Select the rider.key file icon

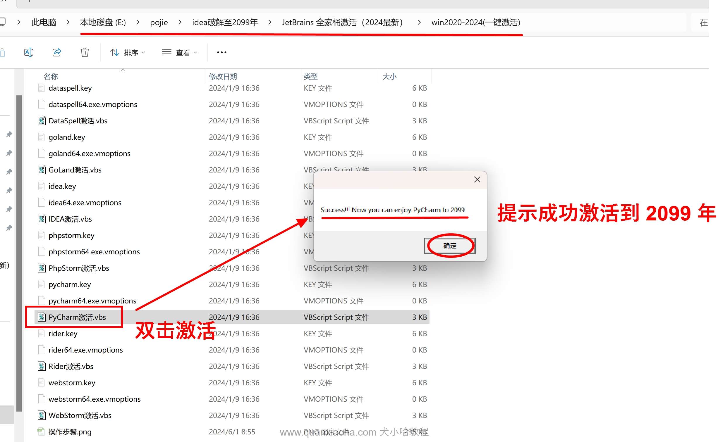click(x=42, y=334)
